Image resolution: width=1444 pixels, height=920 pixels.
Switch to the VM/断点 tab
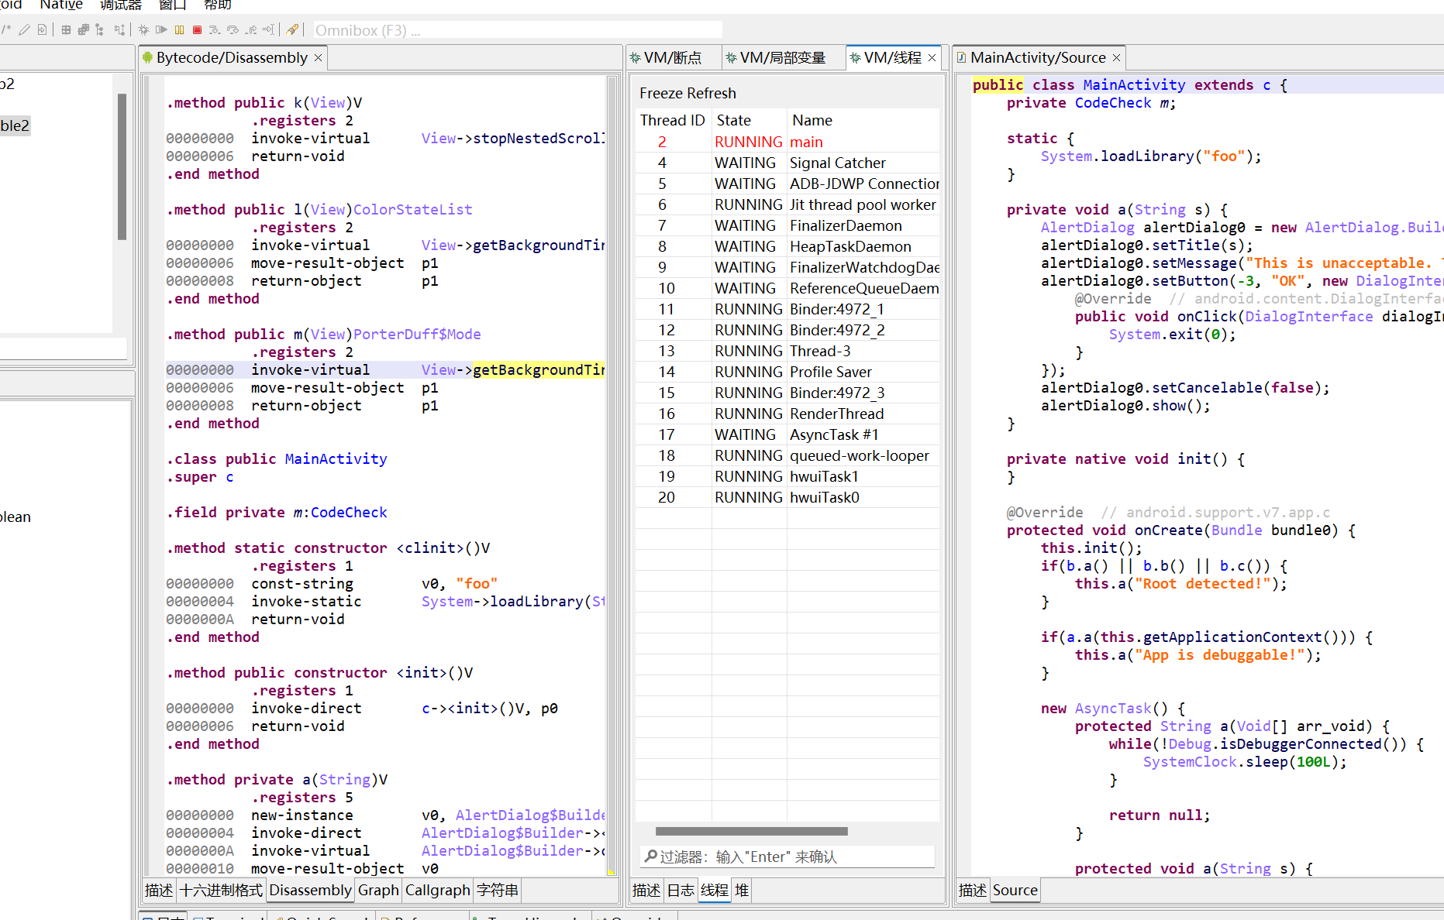[672, 58]
